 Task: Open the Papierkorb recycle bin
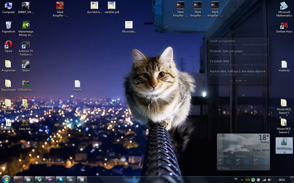coord(9,27)
